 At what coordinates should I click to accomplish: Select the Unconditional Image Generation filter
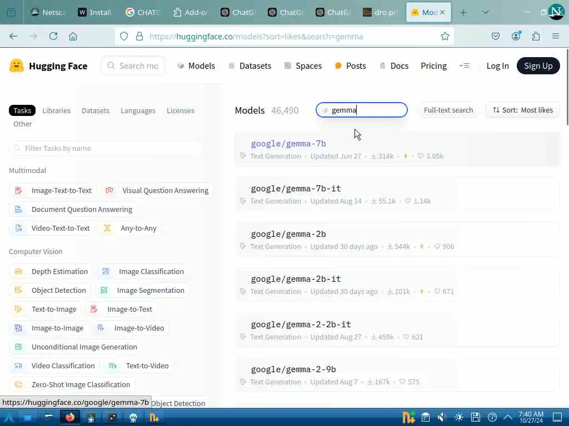(76, 347)
